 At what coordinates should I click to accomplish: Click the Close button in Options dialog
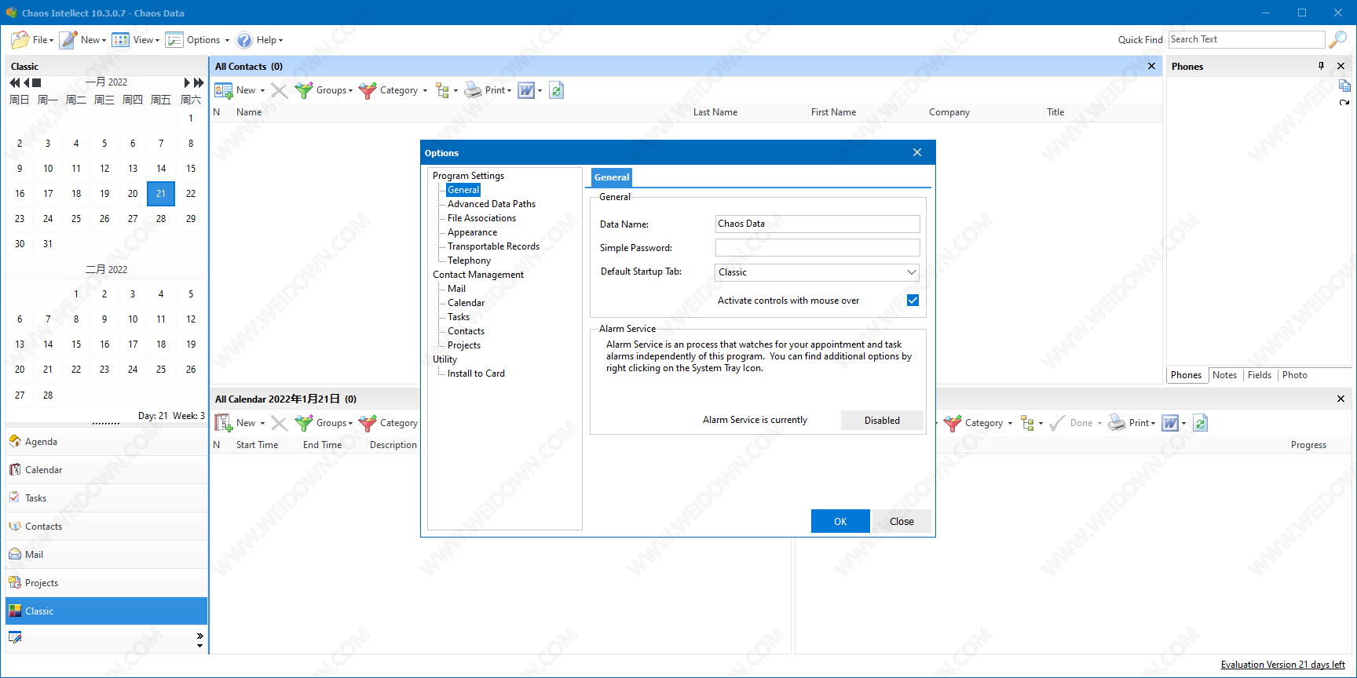[x=902, y=521]
